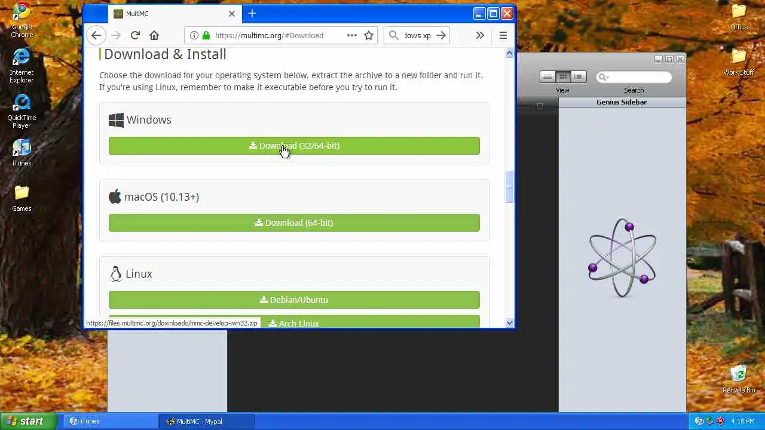Click the system clock 4:18 PM
The height and width of the screenshot is (430, 765).
(x=743, y=421)
